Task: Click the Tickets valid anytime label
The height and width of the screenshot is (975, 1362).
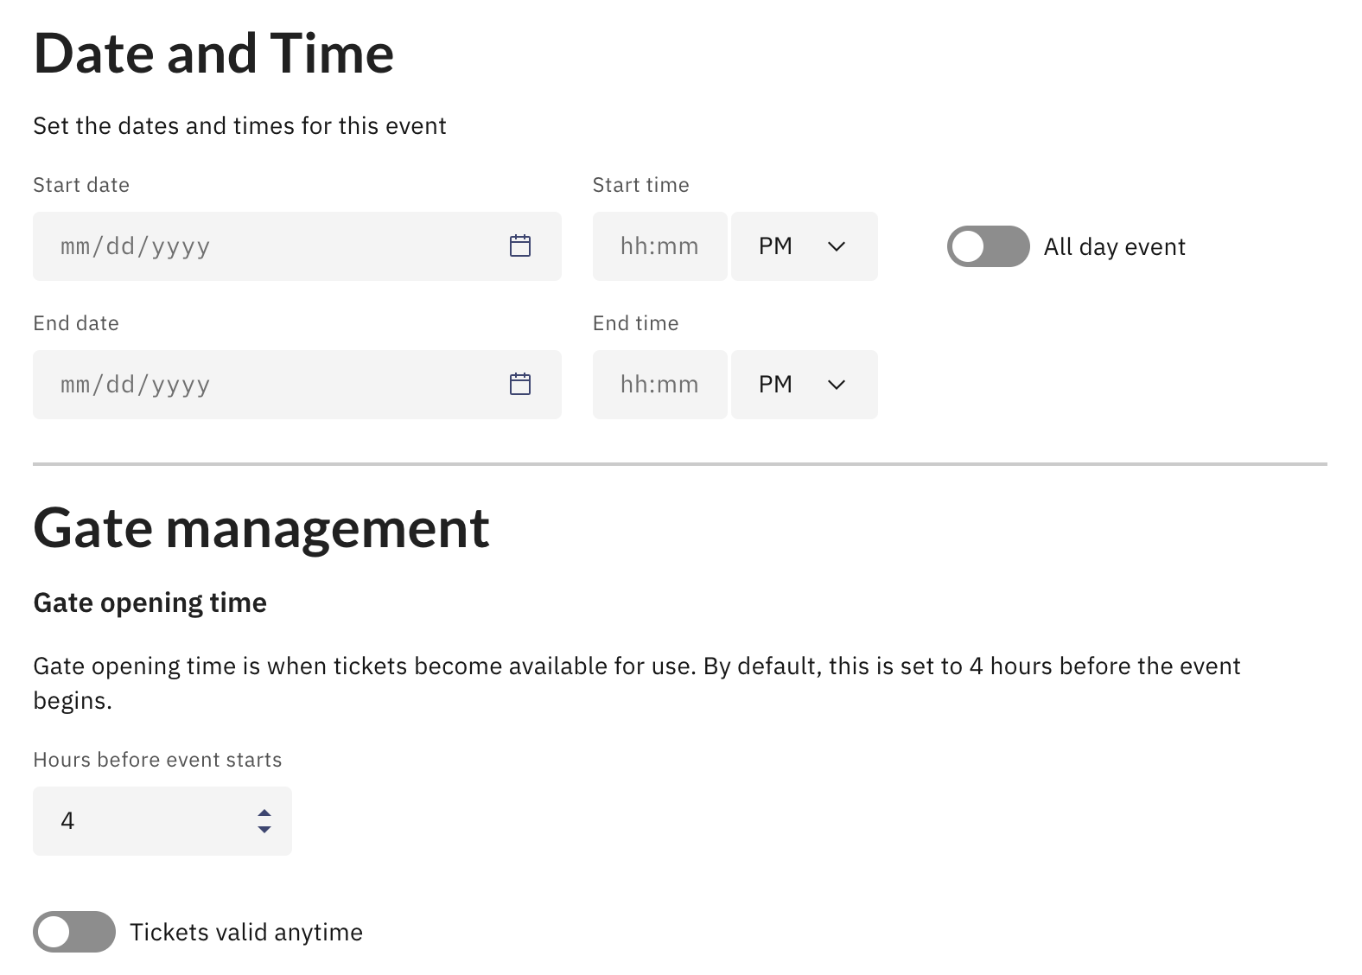Action: (x=246, y=933)
